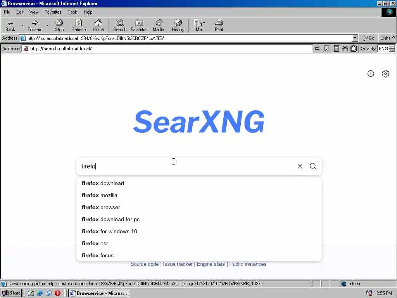This screenshot has height=298, width=397.
Task: Open the Engine stats link
Action: (x=211, y=264)
